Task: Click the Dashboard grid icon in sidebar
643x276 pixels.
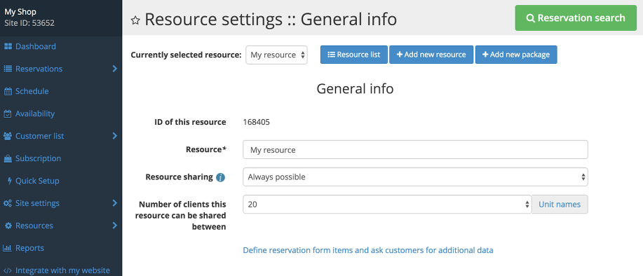Action: tap(8, 46)
